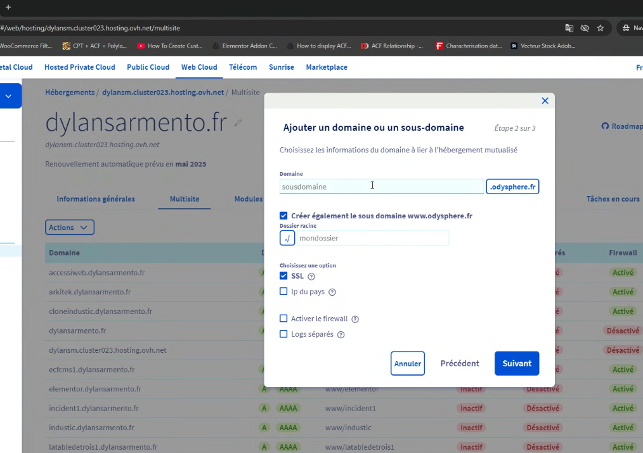Close the add domain dialog
The width and height of the screenshot is (643, 453).
pos(545,101)
